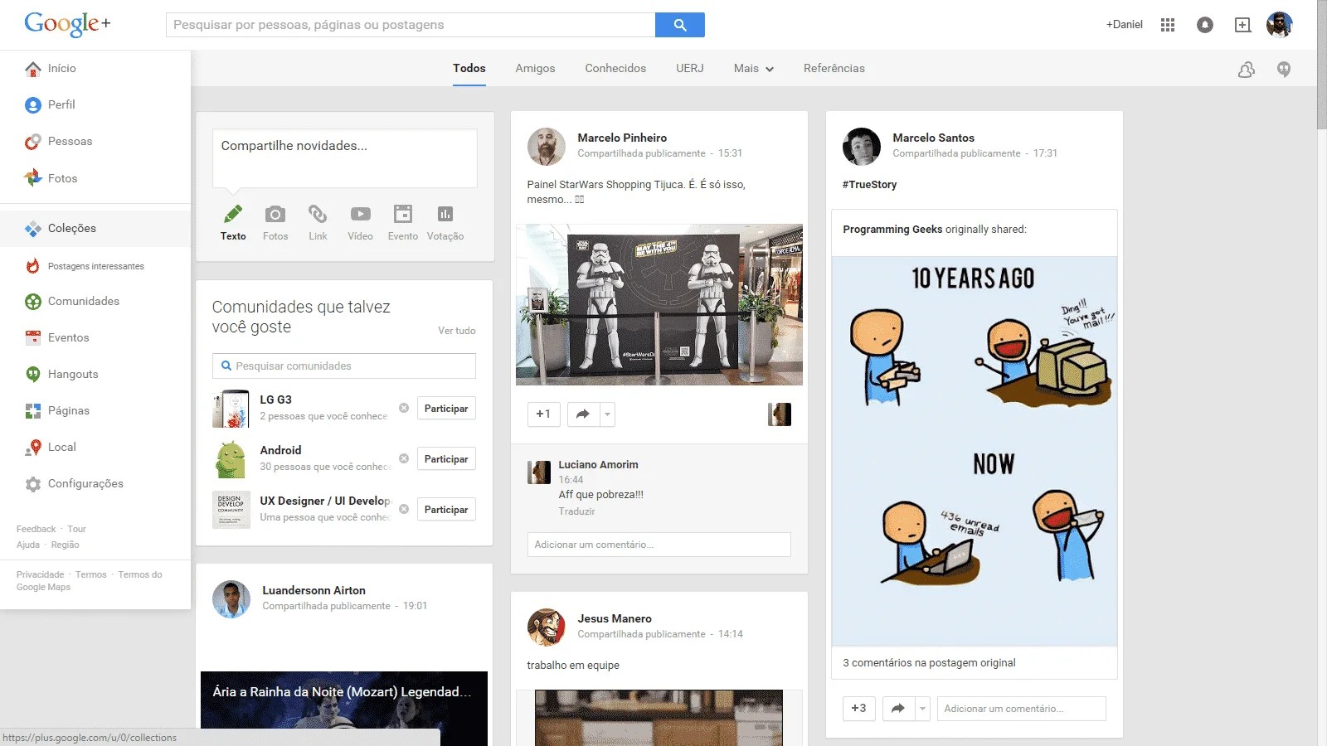Image resolution: width=1327 pixels, height=746 pixels.
Task: Click Participar for Android community
Action: click(x=446, y=459)
